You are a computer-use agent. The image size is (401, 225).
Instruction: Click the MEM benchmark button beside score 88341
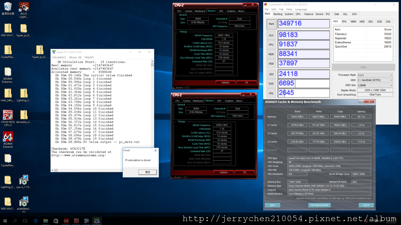point(271,54)
